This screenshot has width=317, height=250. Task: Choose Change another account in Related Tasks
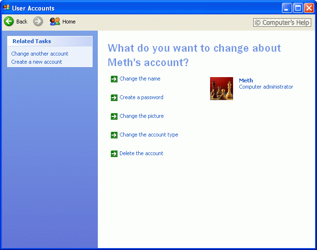(40, 54)
